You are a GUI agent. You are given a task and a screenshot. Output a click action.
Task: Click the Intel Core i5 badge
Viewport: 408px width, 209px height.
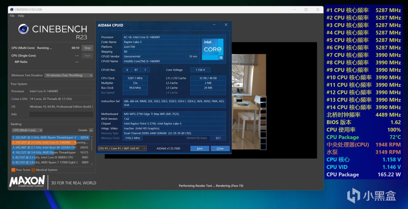click(213, 49)
